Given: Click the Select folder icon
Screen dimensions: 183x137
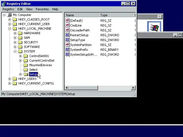Looking at the screenshot, I should point(25,70).
